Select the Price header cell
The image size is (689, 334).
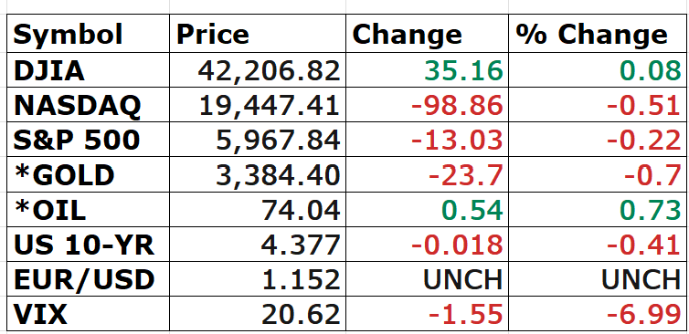(258, 34)
